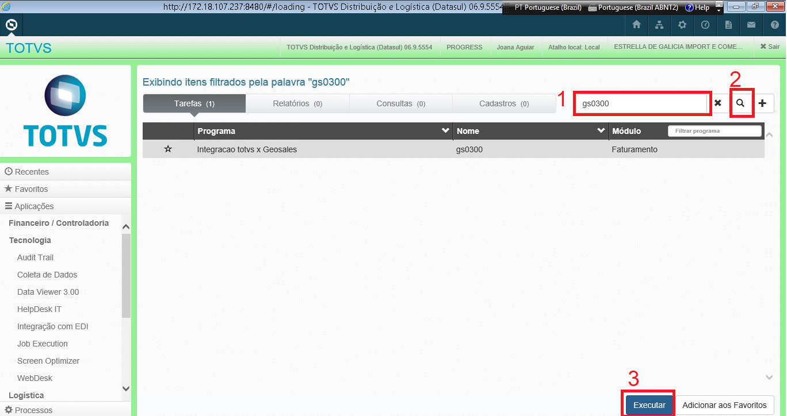Expand Aplicações in the sidebar
Viewport: 787px width, 416px height.
(x=66, y=206)
